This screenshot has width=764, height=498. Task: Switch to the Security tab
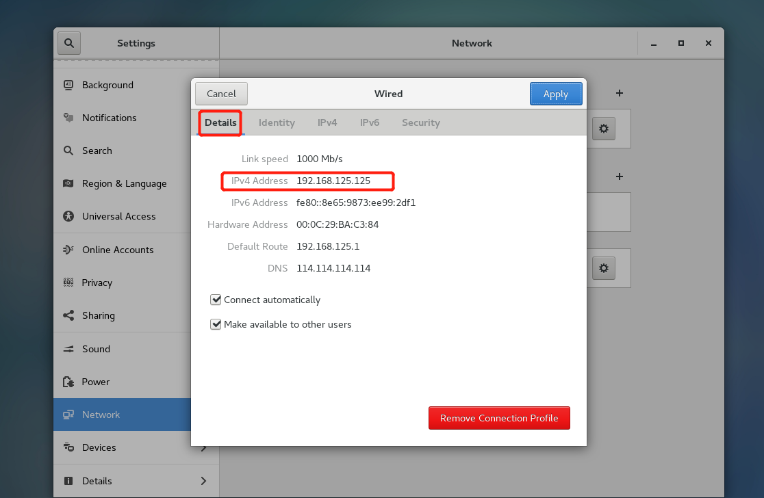tap(421, 122)
